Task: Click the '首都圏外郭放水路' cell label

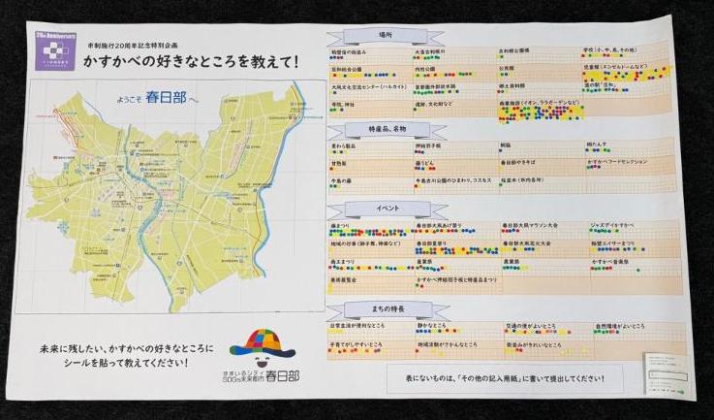Action: (x=434, y=86)
